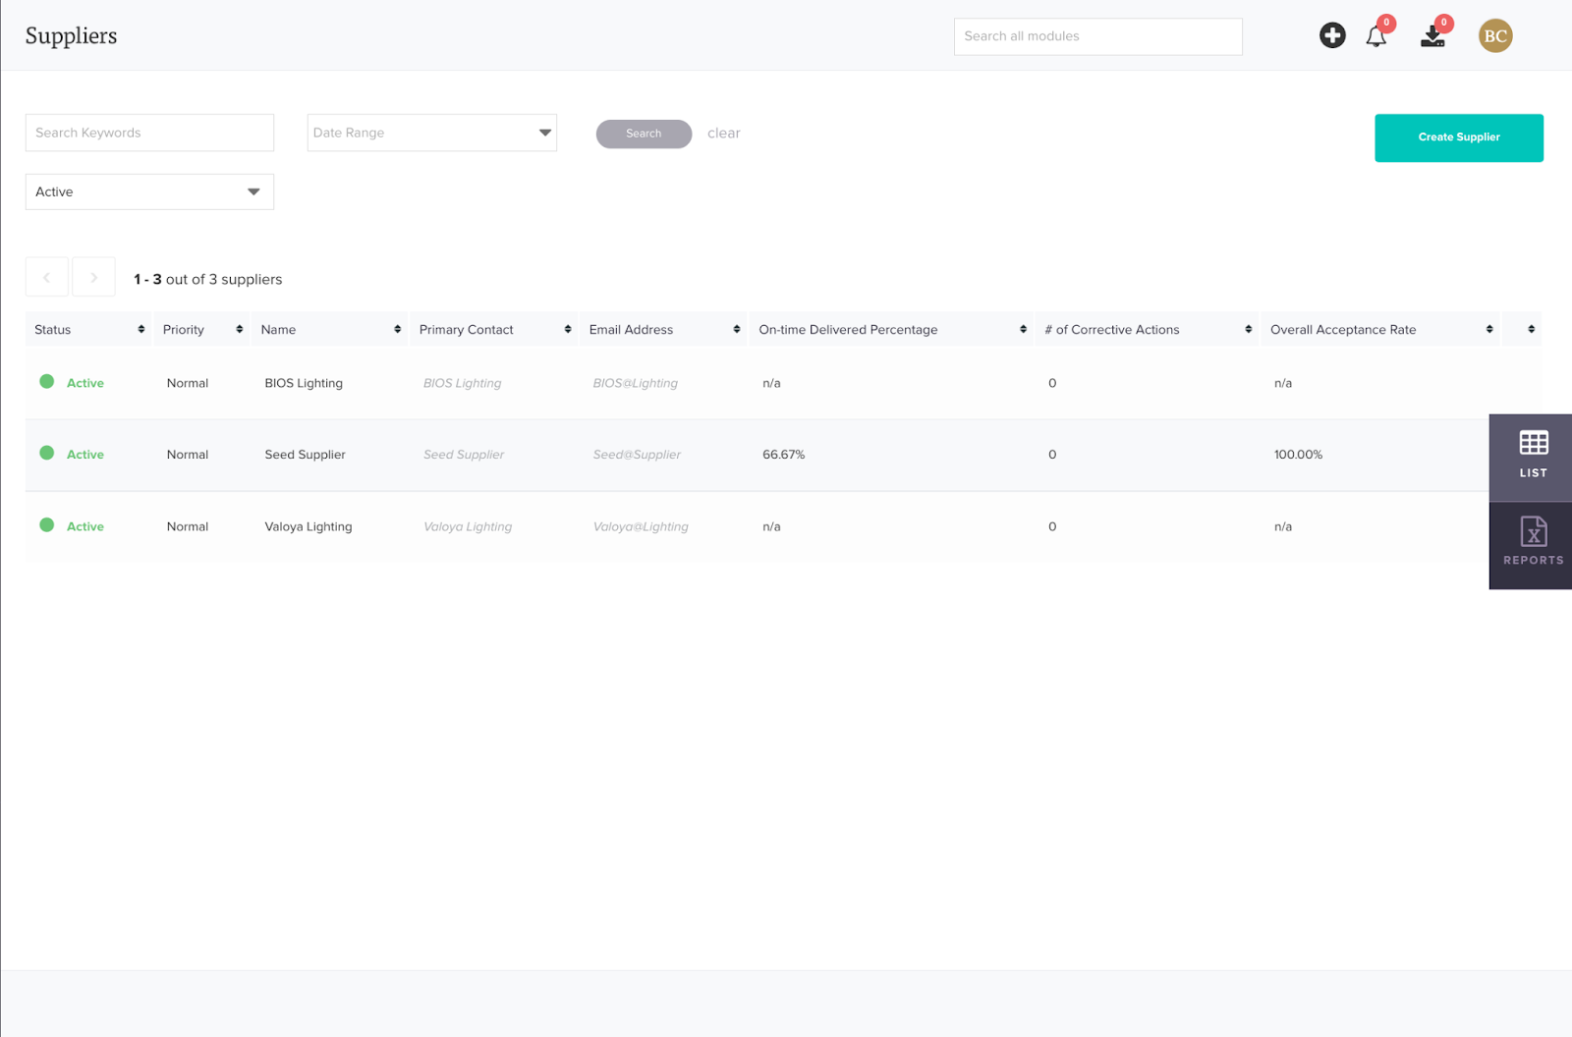Click BIOS@Lighting email address

[636, 383]
